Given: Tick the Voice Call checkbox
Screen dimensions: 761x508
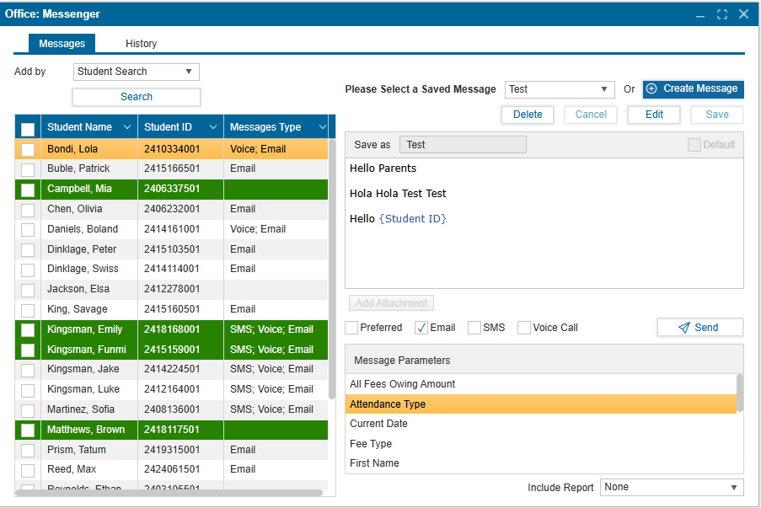Looking at the screenshot, I should tap(524, 328).
